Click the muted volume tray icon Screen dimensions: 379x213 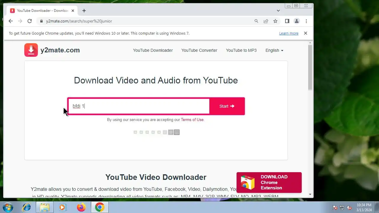[x=349, y=208]
